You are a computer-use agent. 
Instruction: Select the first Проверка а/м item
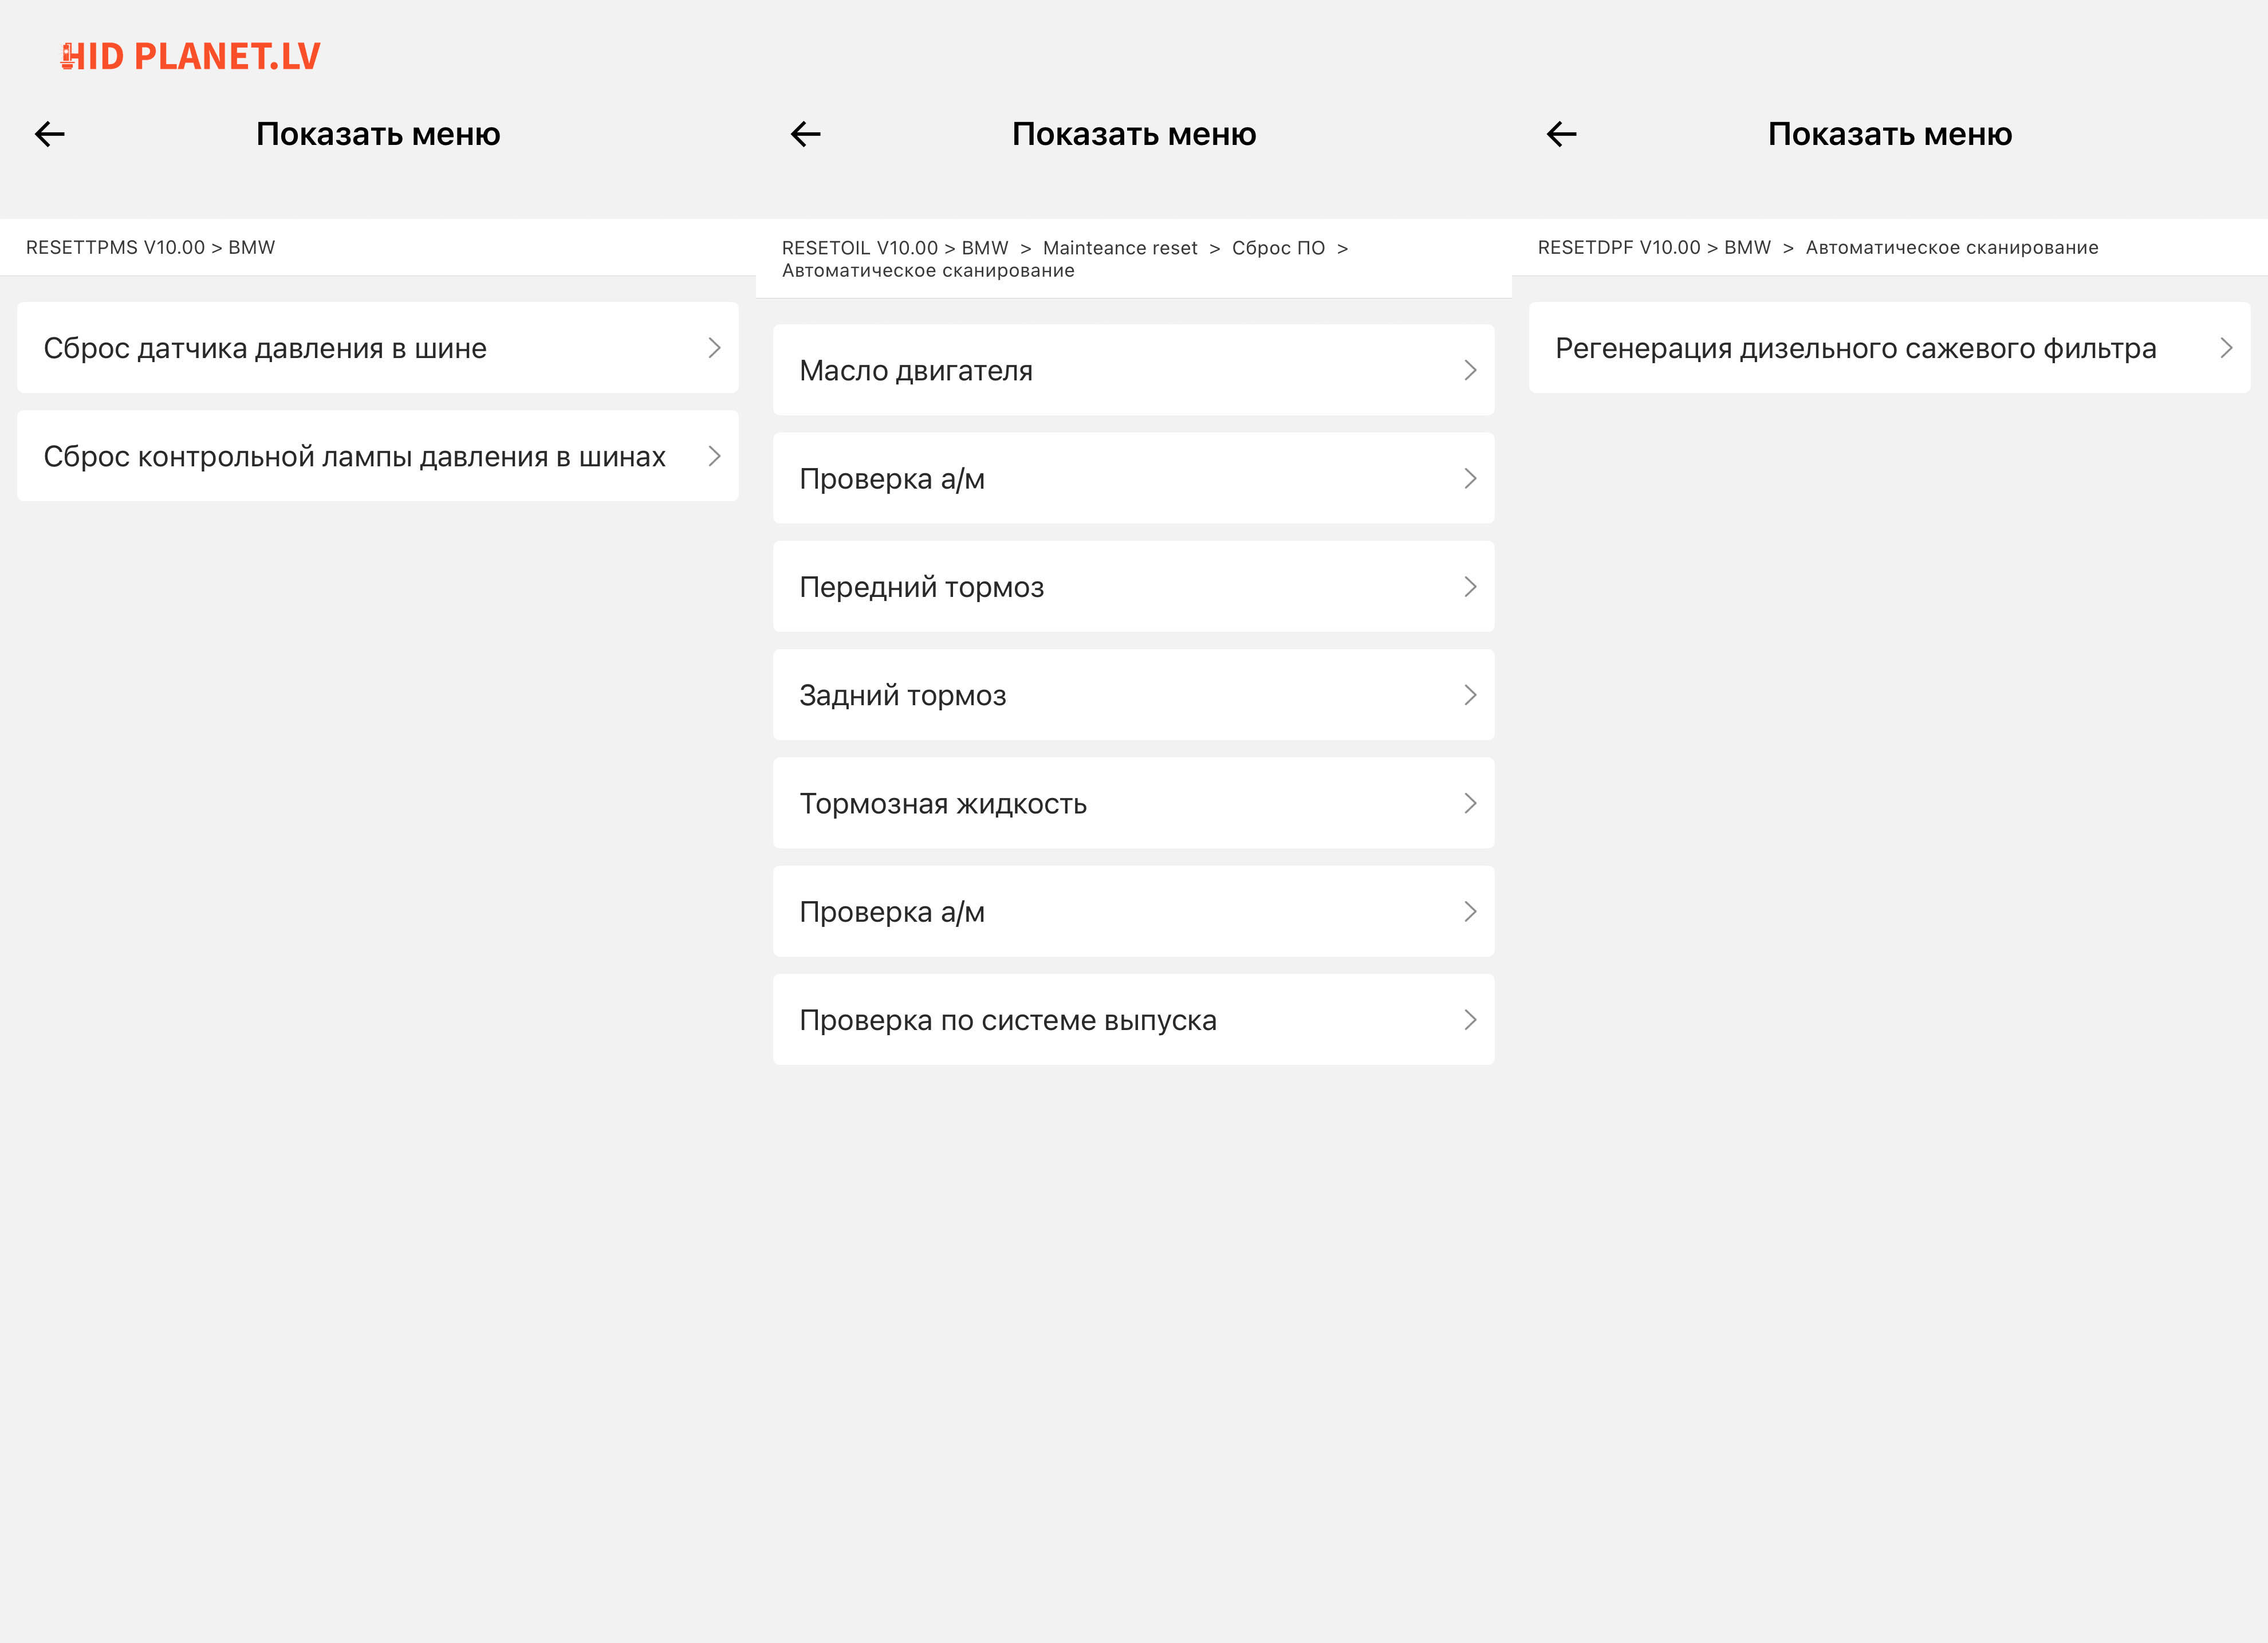pos(1133,478)
